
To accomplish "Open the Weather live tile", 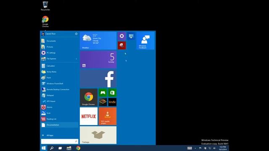I will pyautogui.click(x=98, y=41).
